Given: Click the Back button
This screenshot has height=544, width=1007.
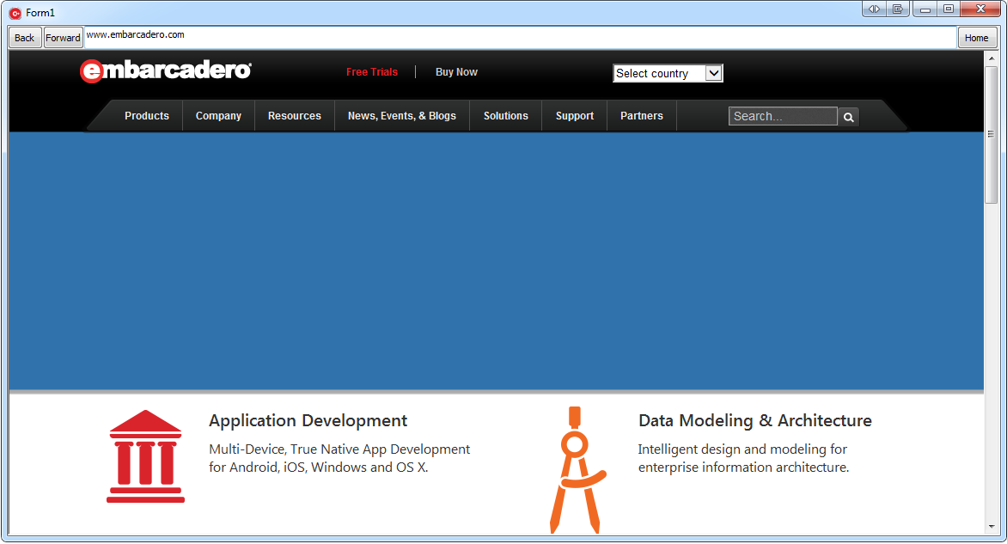Looking at the screenshot, I should click(24, 38).
